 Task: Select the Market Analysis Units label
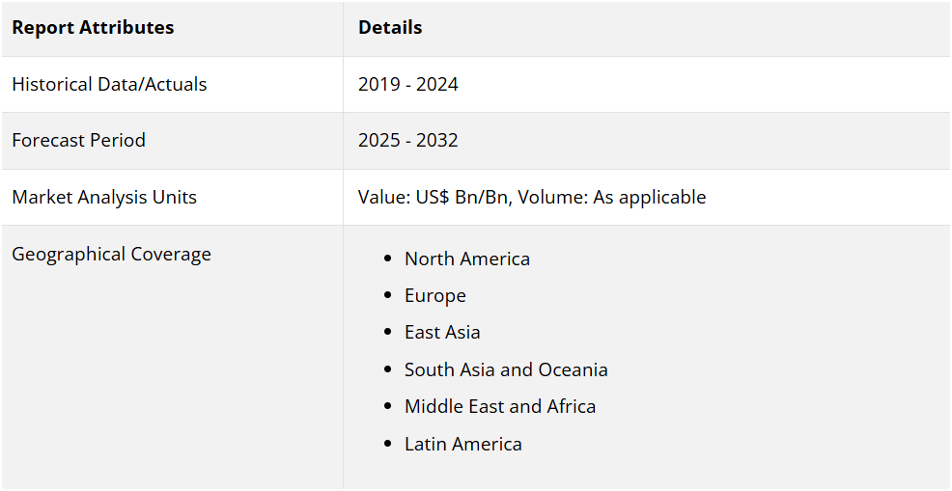point(104,197)
